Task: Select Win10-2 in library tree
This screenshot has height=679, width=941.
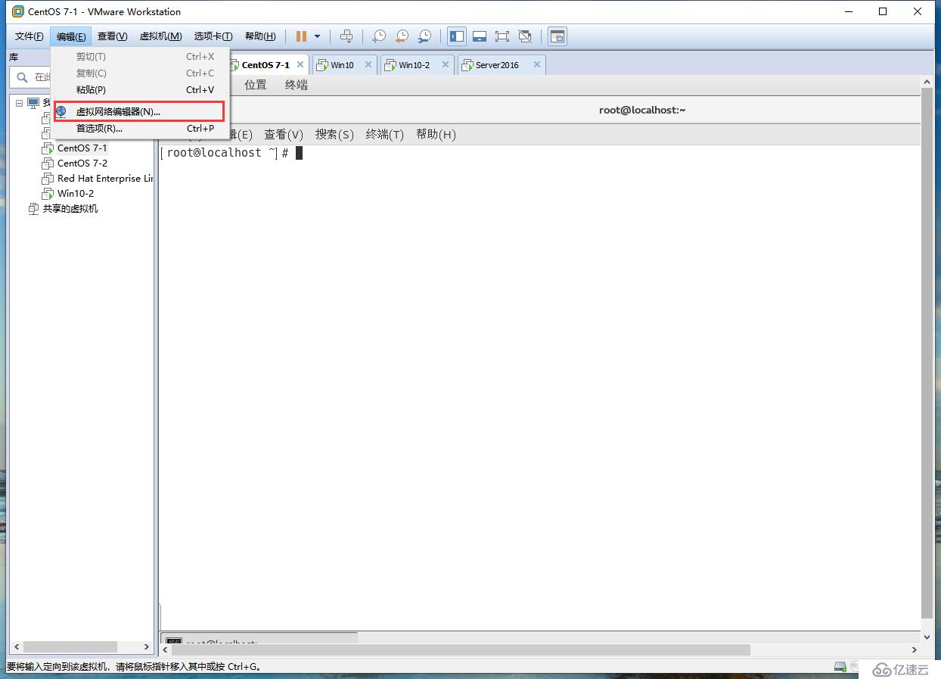Action: (x=76, y=194)
